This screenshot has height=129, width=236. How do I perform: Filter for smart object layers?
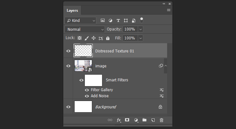(x=134, y=21)
